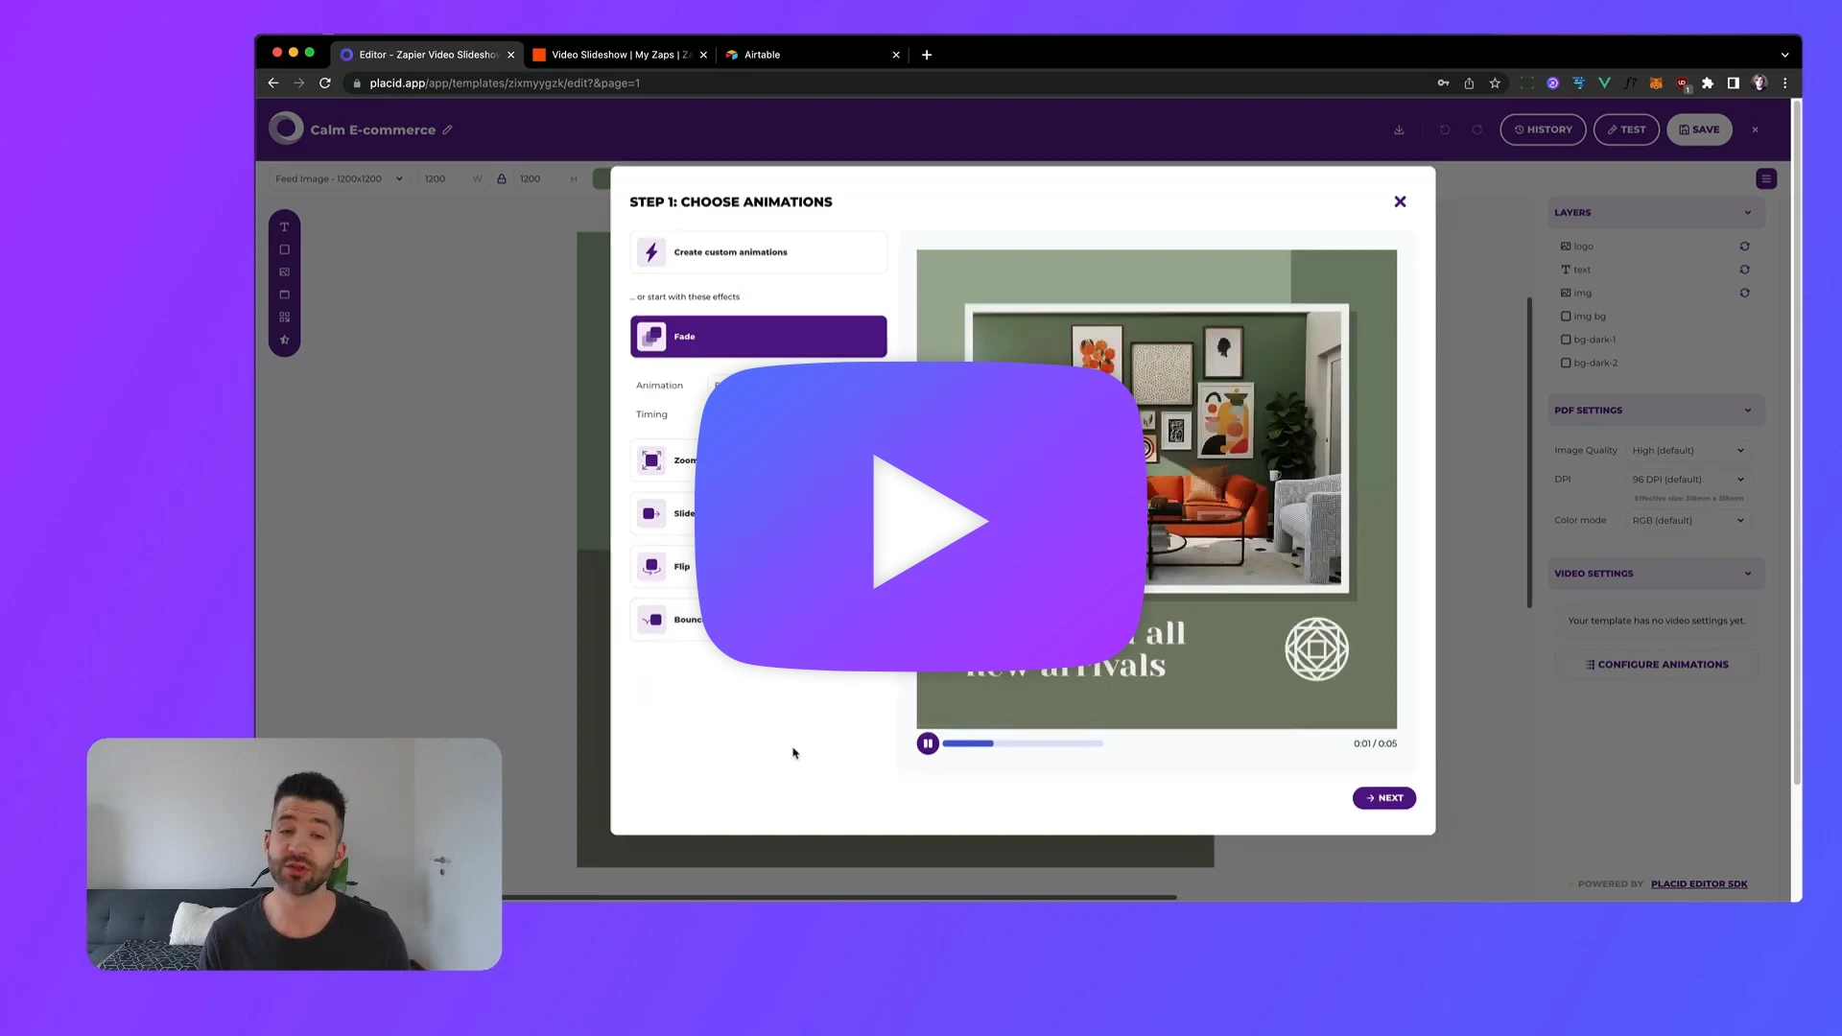1842x1036 pixels.
Task: Click the Placid Editor SDK link
Action: (1699, 883)
